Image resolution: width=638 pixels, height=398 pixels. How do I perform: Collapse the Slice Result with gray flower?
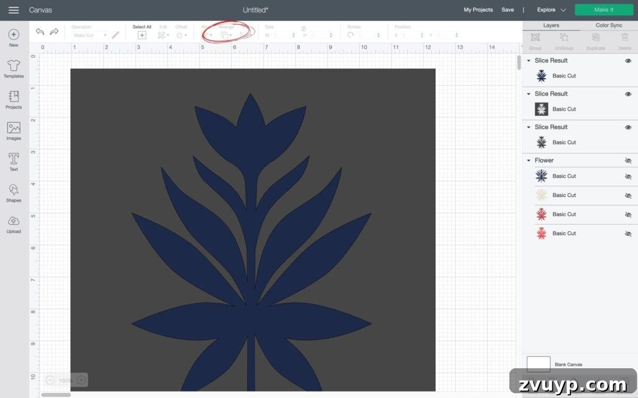tap(528, 127)
